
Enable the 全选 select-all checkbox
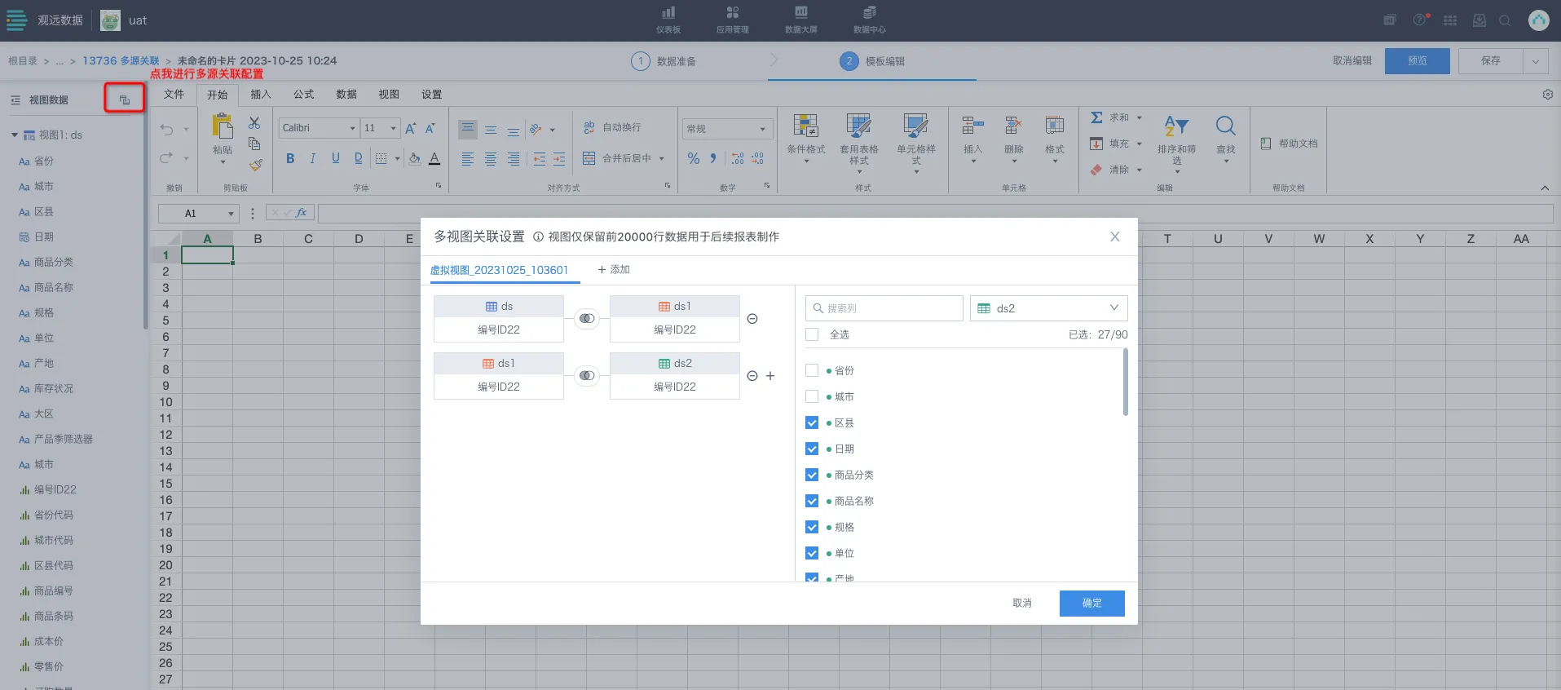(x=812, y=334)
